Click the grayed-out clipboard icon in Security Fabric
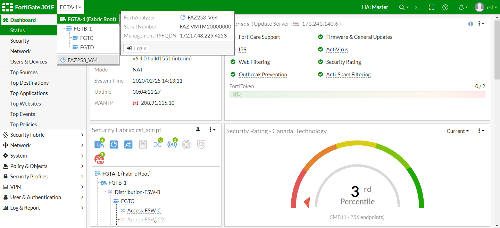500x228 pixels. 143,145
